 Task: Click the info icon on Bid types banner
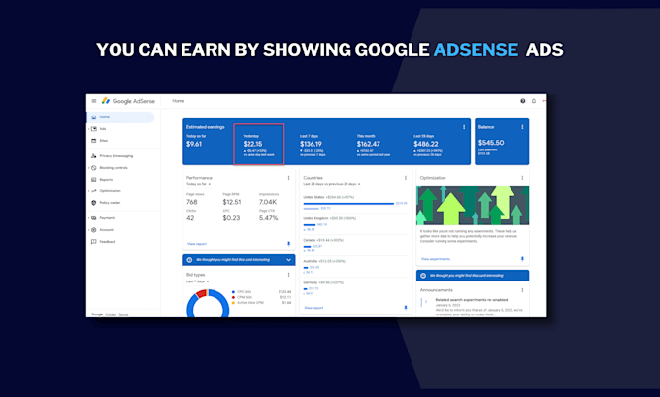point(189,260)
